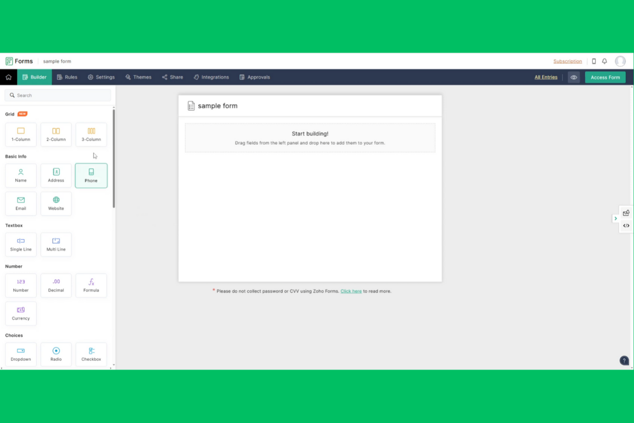634x423 pixels.
Task: Select the Multi Line textbox field
Action: tap(56, 244)
